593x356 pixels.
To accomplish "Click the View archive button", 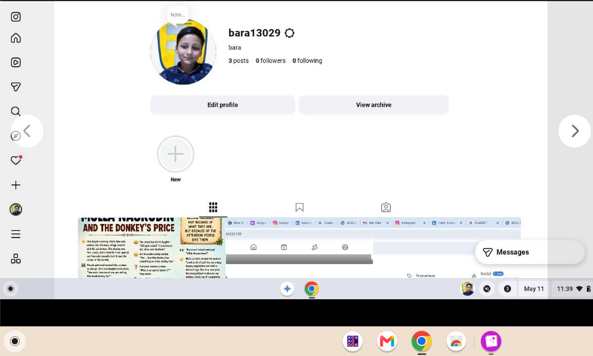I will click(373, 105).
